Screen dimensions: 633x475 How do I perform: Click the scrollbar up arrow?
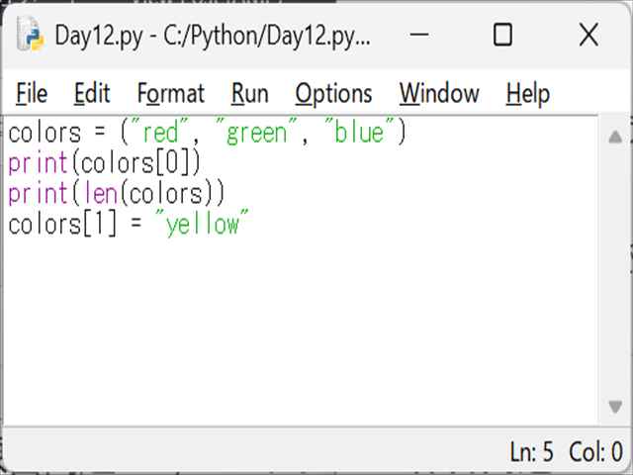(x=615, y=137)
